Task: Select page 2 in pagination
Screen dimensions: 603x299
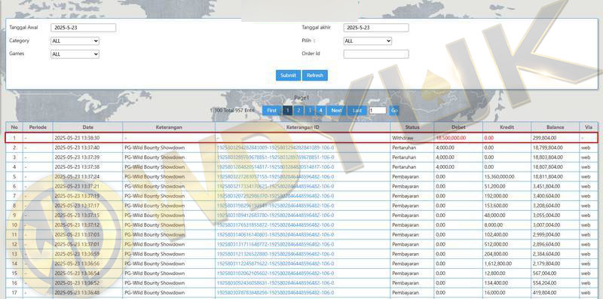Action: (x=298, y=111)
